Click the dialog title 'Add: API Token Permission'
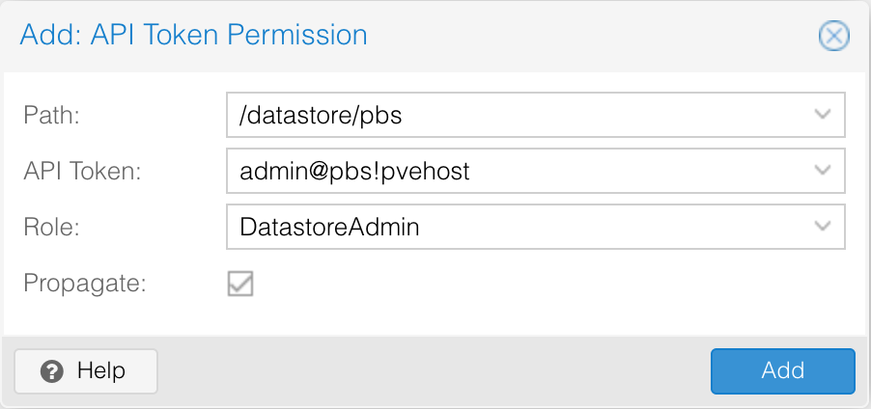Image resolution: width=871 pixels, height=409 pixels. 193,36
